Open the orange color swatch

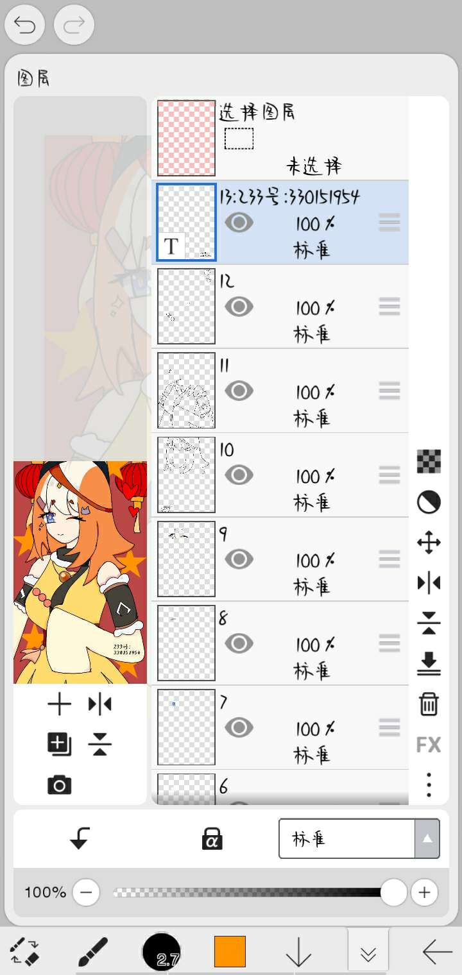click(230, 951)
